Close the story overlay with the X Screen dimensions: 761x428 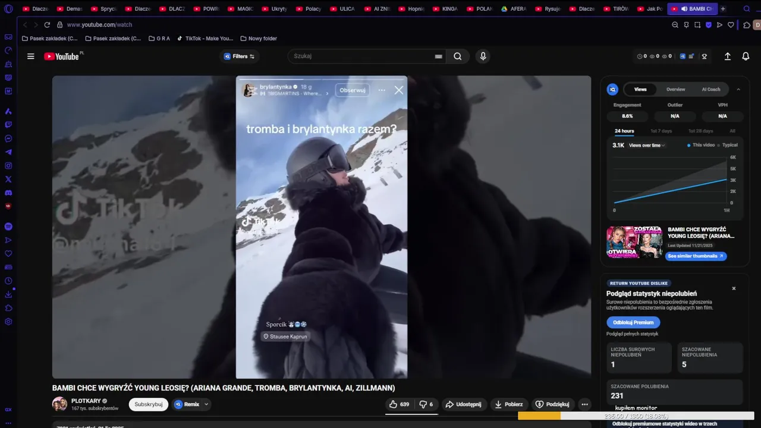pos(398,90)
